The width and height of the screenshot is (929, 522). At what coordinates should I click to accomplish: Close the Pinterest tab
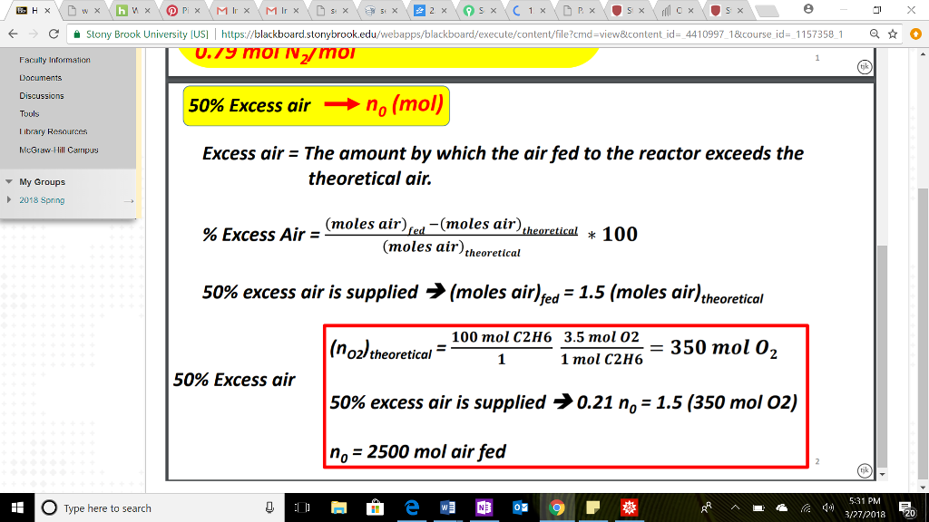[x=197, y=11]
